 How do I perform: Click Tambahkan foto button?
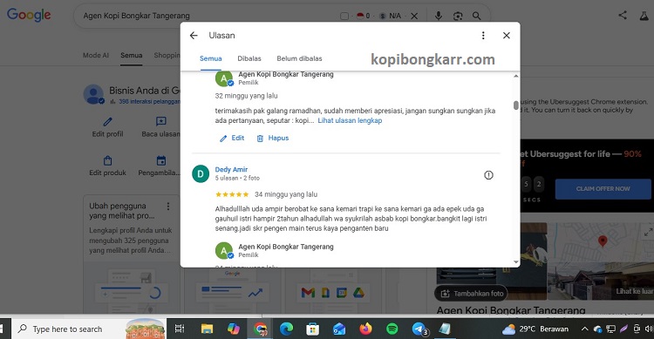pos(471,294)
